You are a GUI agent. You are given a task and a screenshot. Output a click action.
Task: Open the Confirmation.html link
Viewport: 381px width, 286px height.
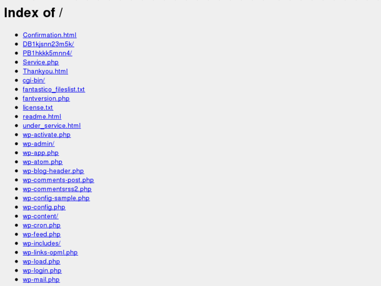[50, 35]
